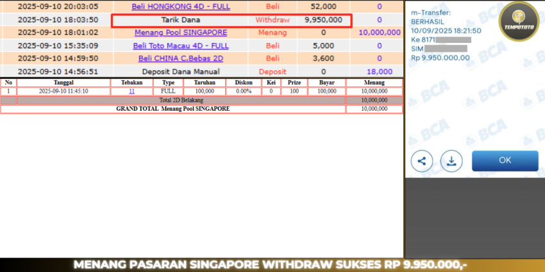Tap the share icon in the BCA receipt
Image resolution: width=545 pixels, height=272 pixels.
point(422,161)
